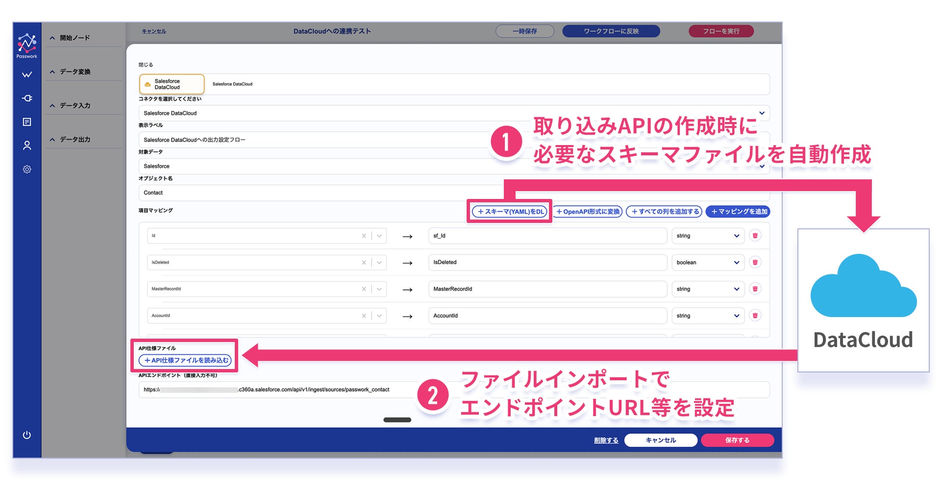Viewport: 941px width, 492px height.
Task: Click the スキーマ(YAML)をDL button
Action: 509,212
